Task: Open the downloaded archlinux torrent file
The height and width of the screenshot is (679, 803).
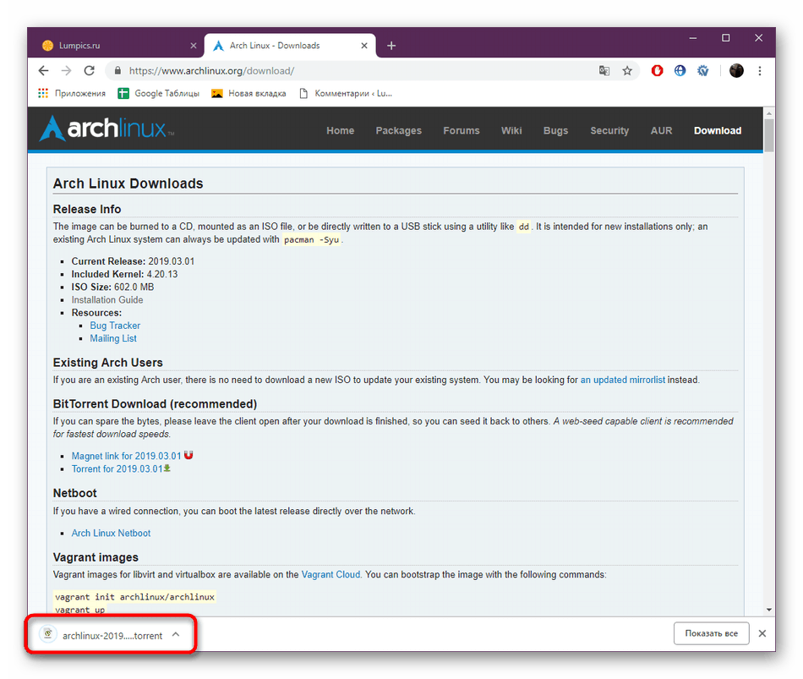Action: [101, 635]
